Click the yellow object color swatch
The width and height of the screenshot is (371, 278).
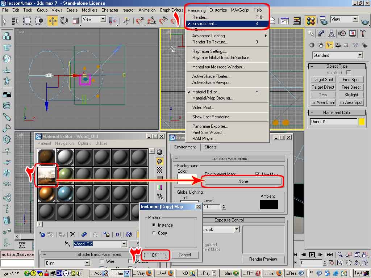coord(362,122)
